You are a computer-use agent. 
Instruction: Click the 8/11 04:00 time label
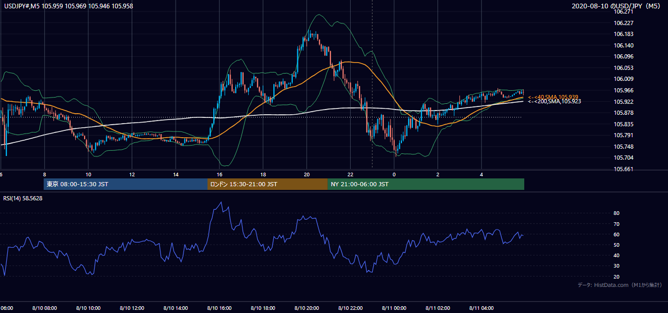tap(481, 308)
